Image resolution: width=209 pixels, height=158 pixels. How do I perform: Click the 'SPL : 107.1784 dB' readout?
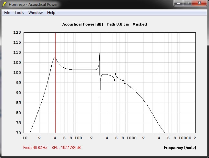tap(66, 148)
